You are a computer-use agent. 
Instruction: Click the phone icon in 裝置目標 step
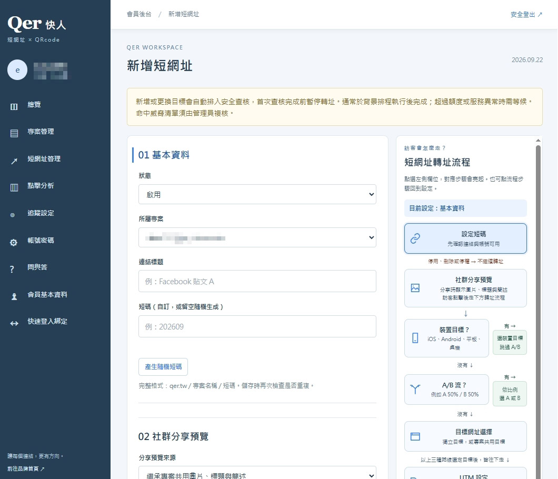tap(415, 338)
